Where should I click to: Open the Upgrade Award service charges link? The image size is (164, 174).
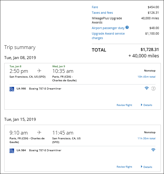pyautogui.click(x=108, y=36)
